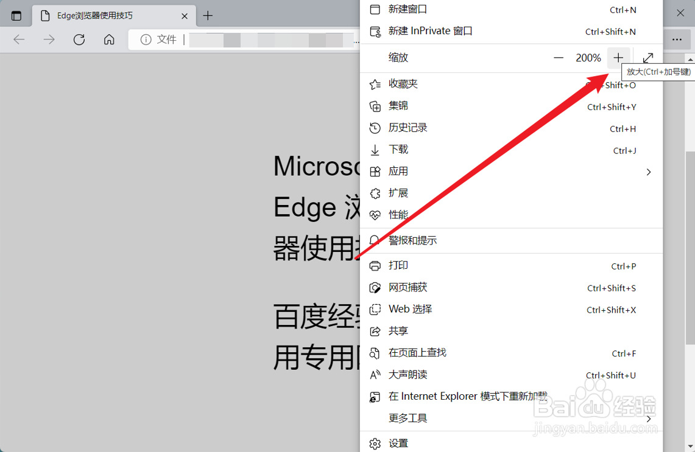The height and width of the screenshot is (452, 695).
Task: Open 收藏夹 favorites
Action: coord(511,84)
